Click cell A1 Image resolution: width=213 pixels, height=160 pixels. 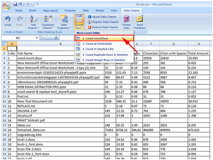(12, 49)
